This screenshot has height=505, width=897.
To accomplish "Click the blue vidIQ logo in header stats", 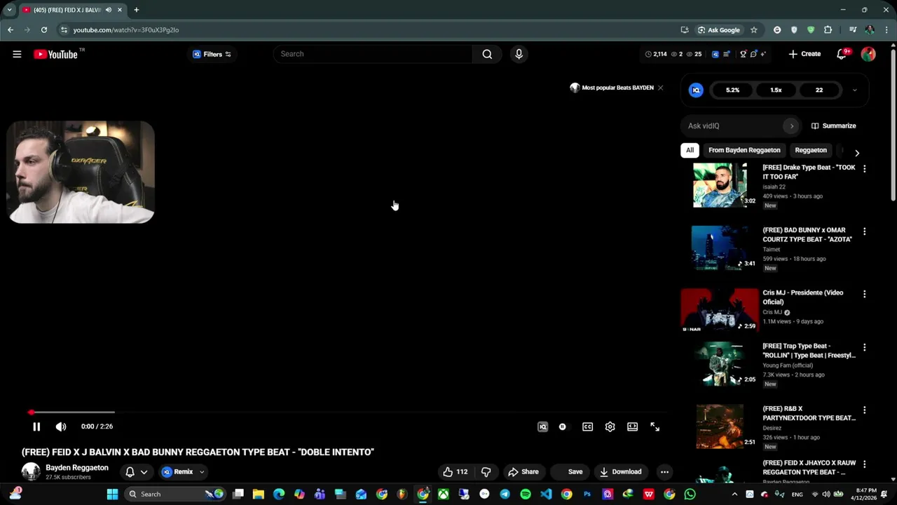I will click(715, 54).
